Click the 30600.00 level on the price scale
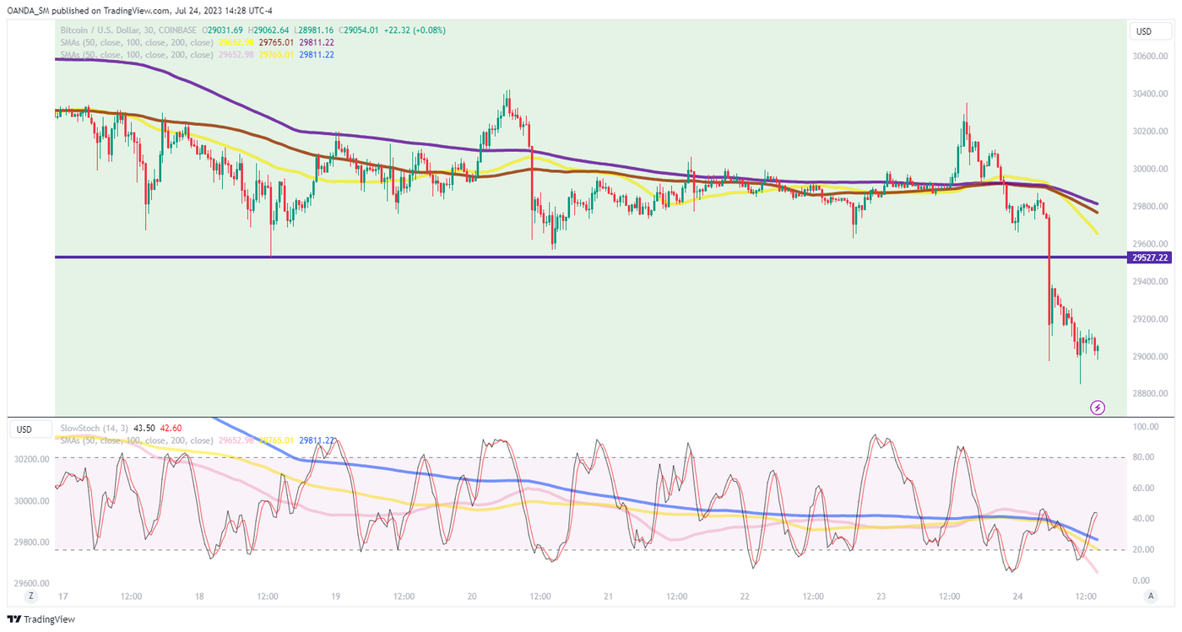The width and height of the screenshot is (1182, 632). click(x=1147, y=57)
